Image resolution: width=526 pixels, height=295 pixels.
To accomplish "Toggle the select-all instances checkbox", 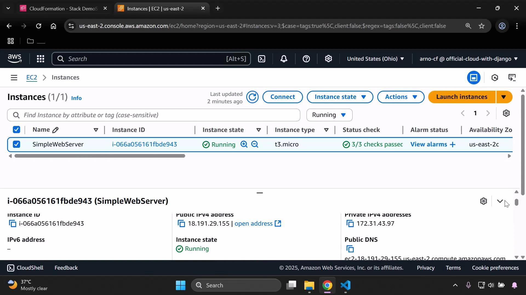I will pos(16,129).
